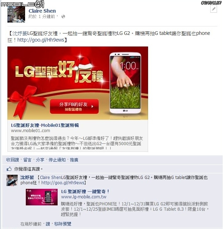Open Claire Shen's profile picture
The image size is (223, 229).
click(x=16, y=14)
